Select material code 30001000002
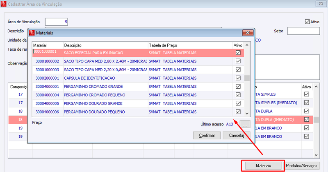 pyautogui.click(x=47, y=61)
